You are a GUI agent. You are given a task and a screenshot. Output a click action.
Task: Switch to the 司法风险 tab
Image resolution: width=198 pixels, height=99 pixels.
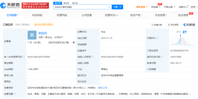[x=37, y=15]
